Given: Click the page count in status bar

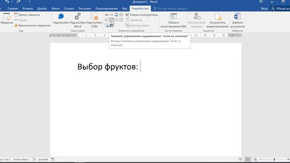Looking at the screenshot, I should pyautogui.click(x=5, y=159).
